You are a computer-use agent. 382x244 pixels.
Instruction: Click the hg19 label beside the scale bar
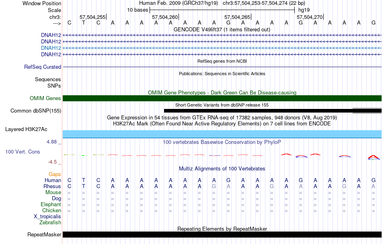[x=304, y=10]
